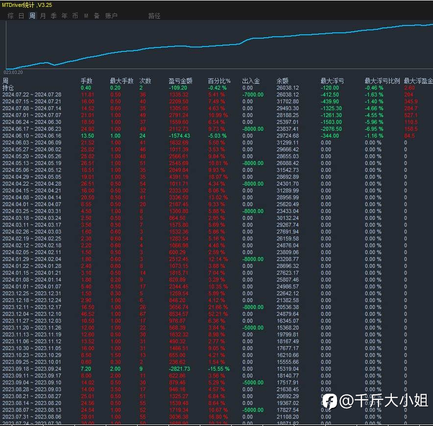Click the 最大浮亏 column header
The width and height of the screenshot is (433, 426).
coord(332,81)
